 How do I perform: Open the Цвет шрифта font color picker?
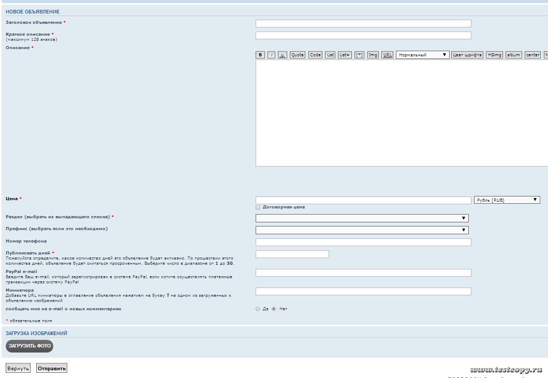pos(467,55)
